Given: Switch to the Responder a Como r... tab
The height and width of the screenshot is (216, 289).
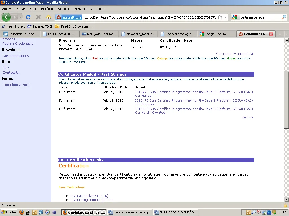Looking at the screenshot, I should tap(21, 34).
